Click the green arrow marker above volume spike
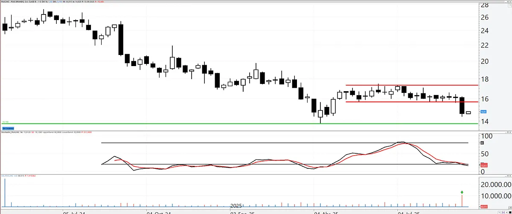Screen dimensions: 512x214 click(462, 192)
